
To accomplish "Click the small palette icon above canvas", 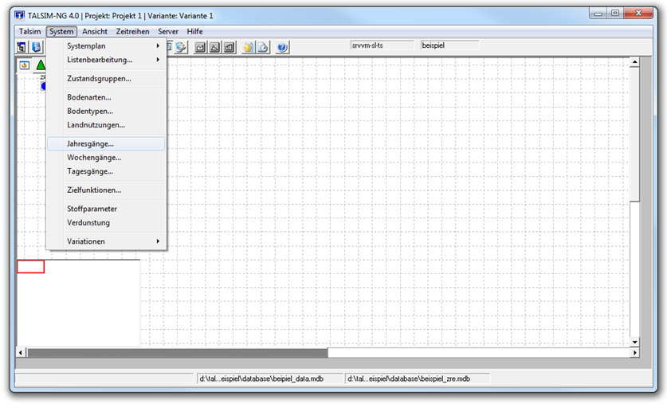I will coord(24,65).
